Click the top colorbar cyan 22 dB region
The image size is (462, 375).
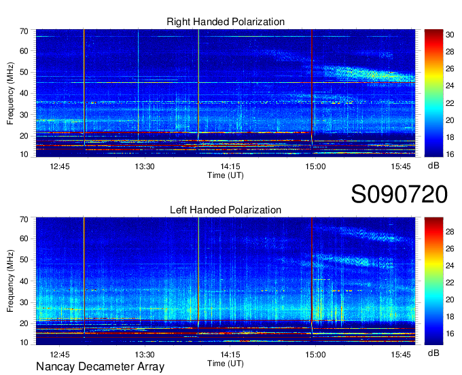(x=433, y=103)
